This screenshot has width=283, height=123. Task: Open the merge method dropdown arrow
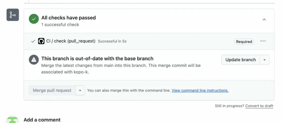pyautogui.click(x=80, y=90)
